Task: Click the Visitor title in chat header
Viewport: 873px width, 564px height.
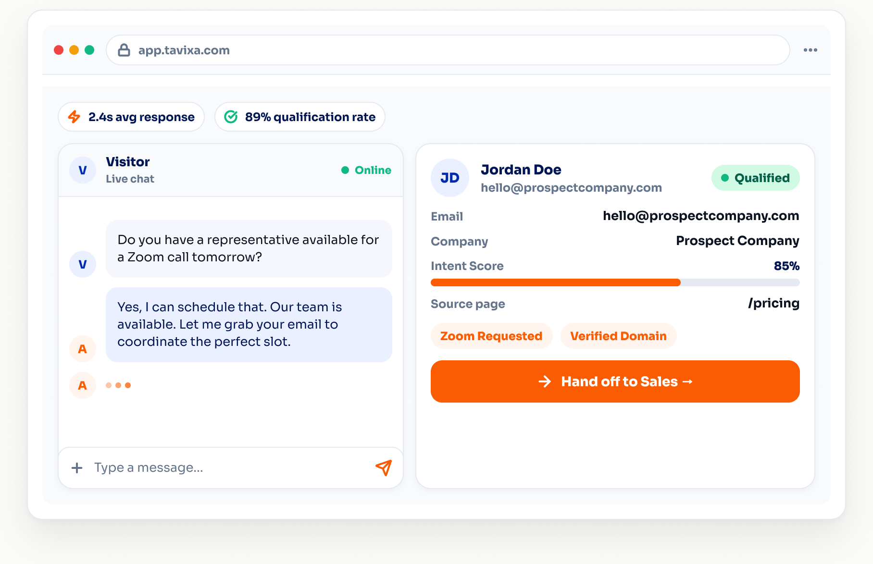Action: (128, 161)
